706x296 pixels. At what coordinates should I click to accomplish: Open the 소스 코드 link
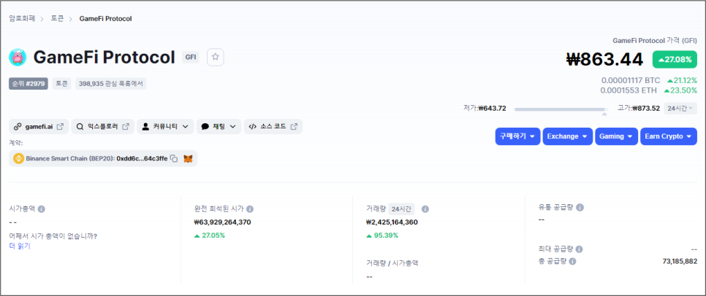(x=273, y=127)
